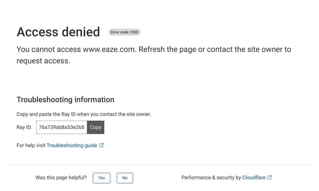
Task: Click the 'For help visit' text
Action: [x=31, y=145]
